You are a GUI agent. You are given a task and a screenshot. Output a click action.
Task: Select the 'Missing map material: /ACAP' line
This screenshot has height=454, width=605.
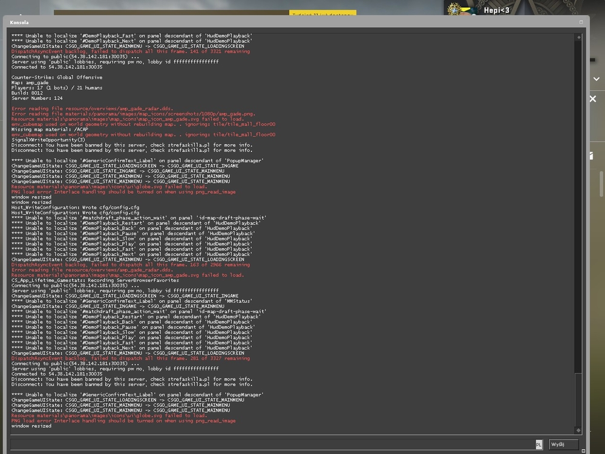pyautogui.click(x=50, y=130)
